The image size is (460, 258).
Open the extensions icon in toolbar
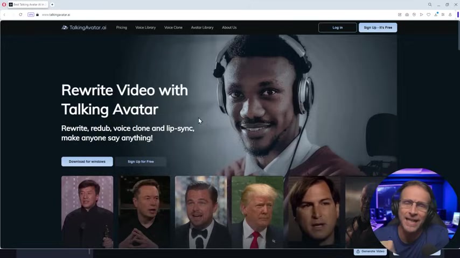443,15
